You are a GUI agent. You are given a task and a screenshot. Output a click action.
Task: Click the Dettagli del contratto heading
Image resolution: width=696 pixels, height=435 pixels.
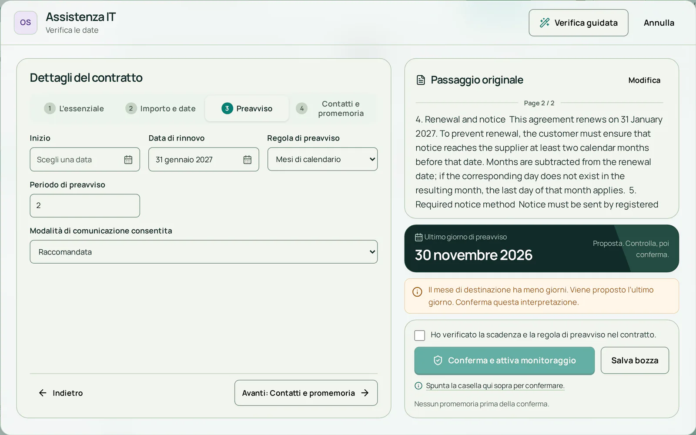tap(86, 78)
